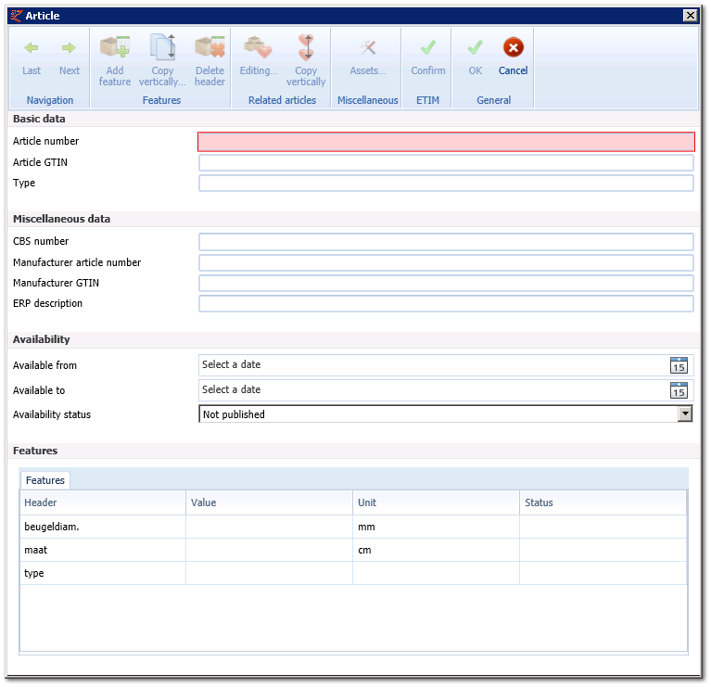Screen dimensions: 711x687
Task: Select Copy vertically in Features group
Action: 162,46
